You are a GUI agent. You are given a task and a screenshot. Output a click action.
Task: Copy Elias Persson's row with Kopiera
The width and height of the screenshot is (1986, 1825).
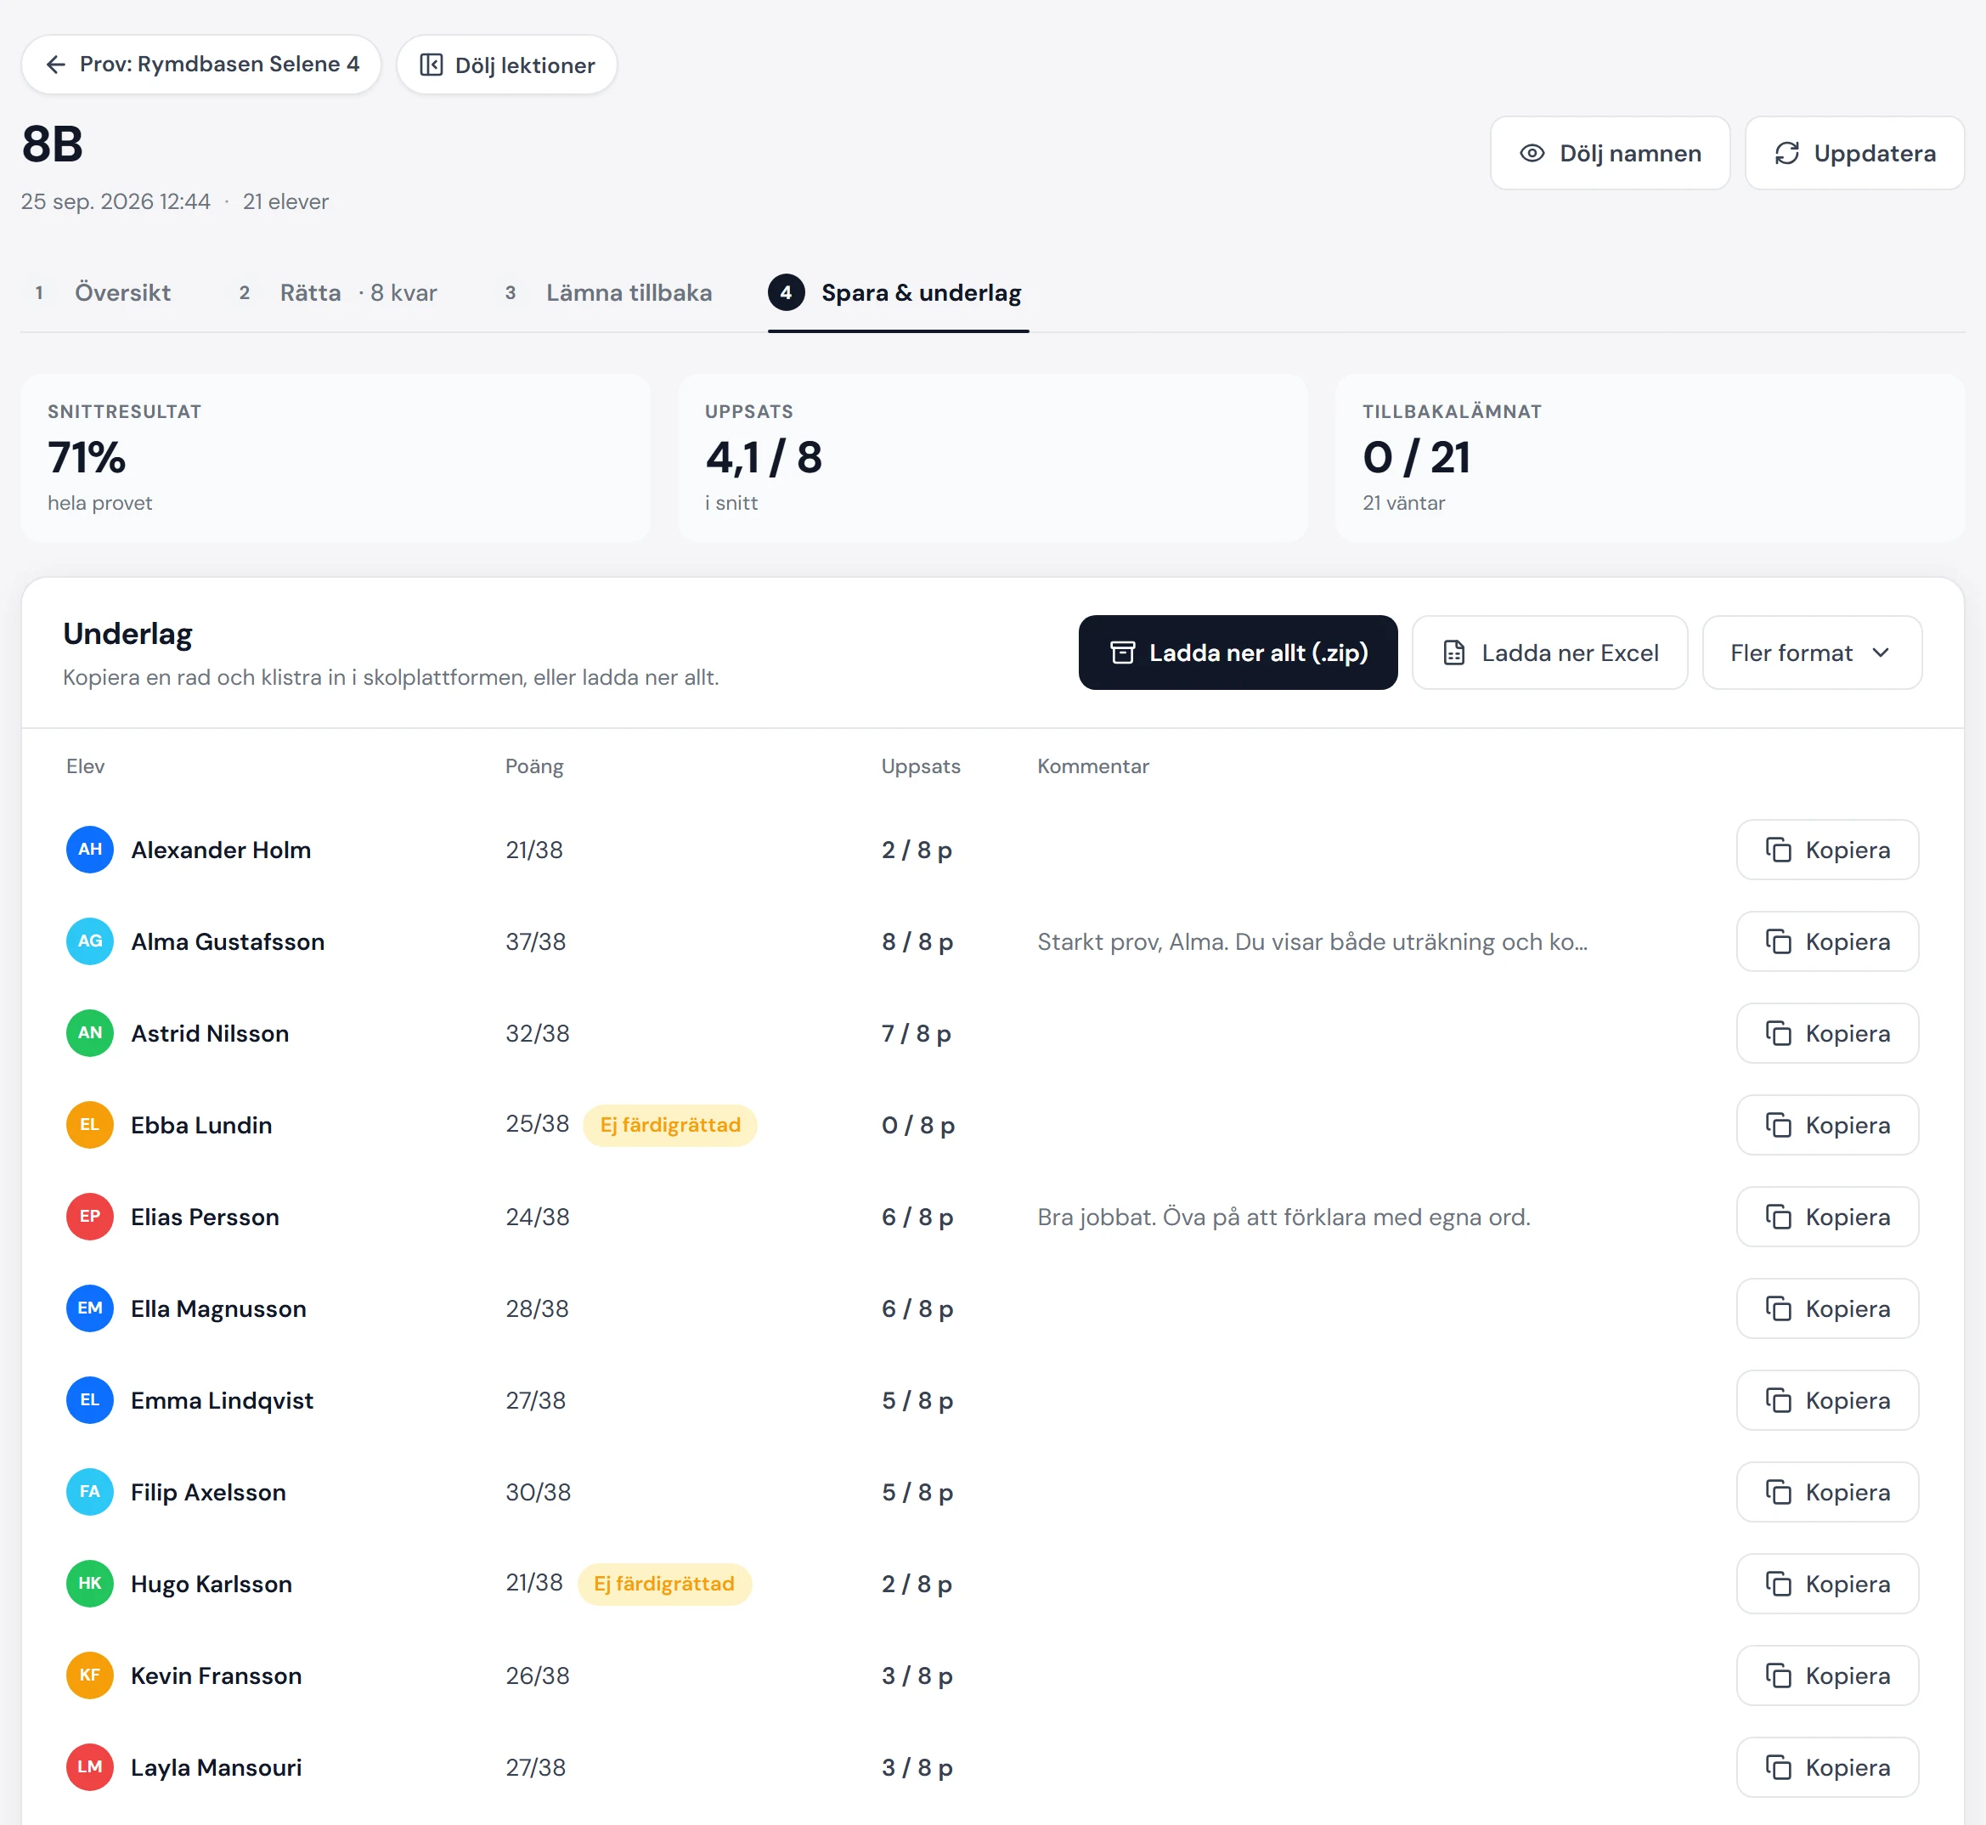click(x=1828, y=1217)
